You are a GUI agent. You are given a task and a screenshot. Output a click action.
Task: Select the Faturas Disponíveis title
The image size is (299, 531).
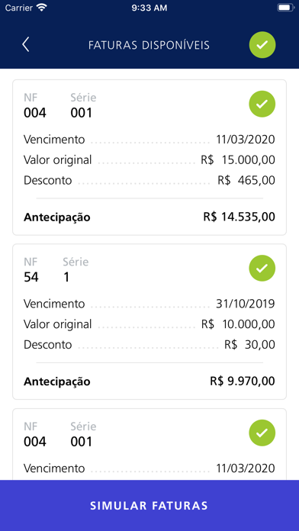(149, 45)
